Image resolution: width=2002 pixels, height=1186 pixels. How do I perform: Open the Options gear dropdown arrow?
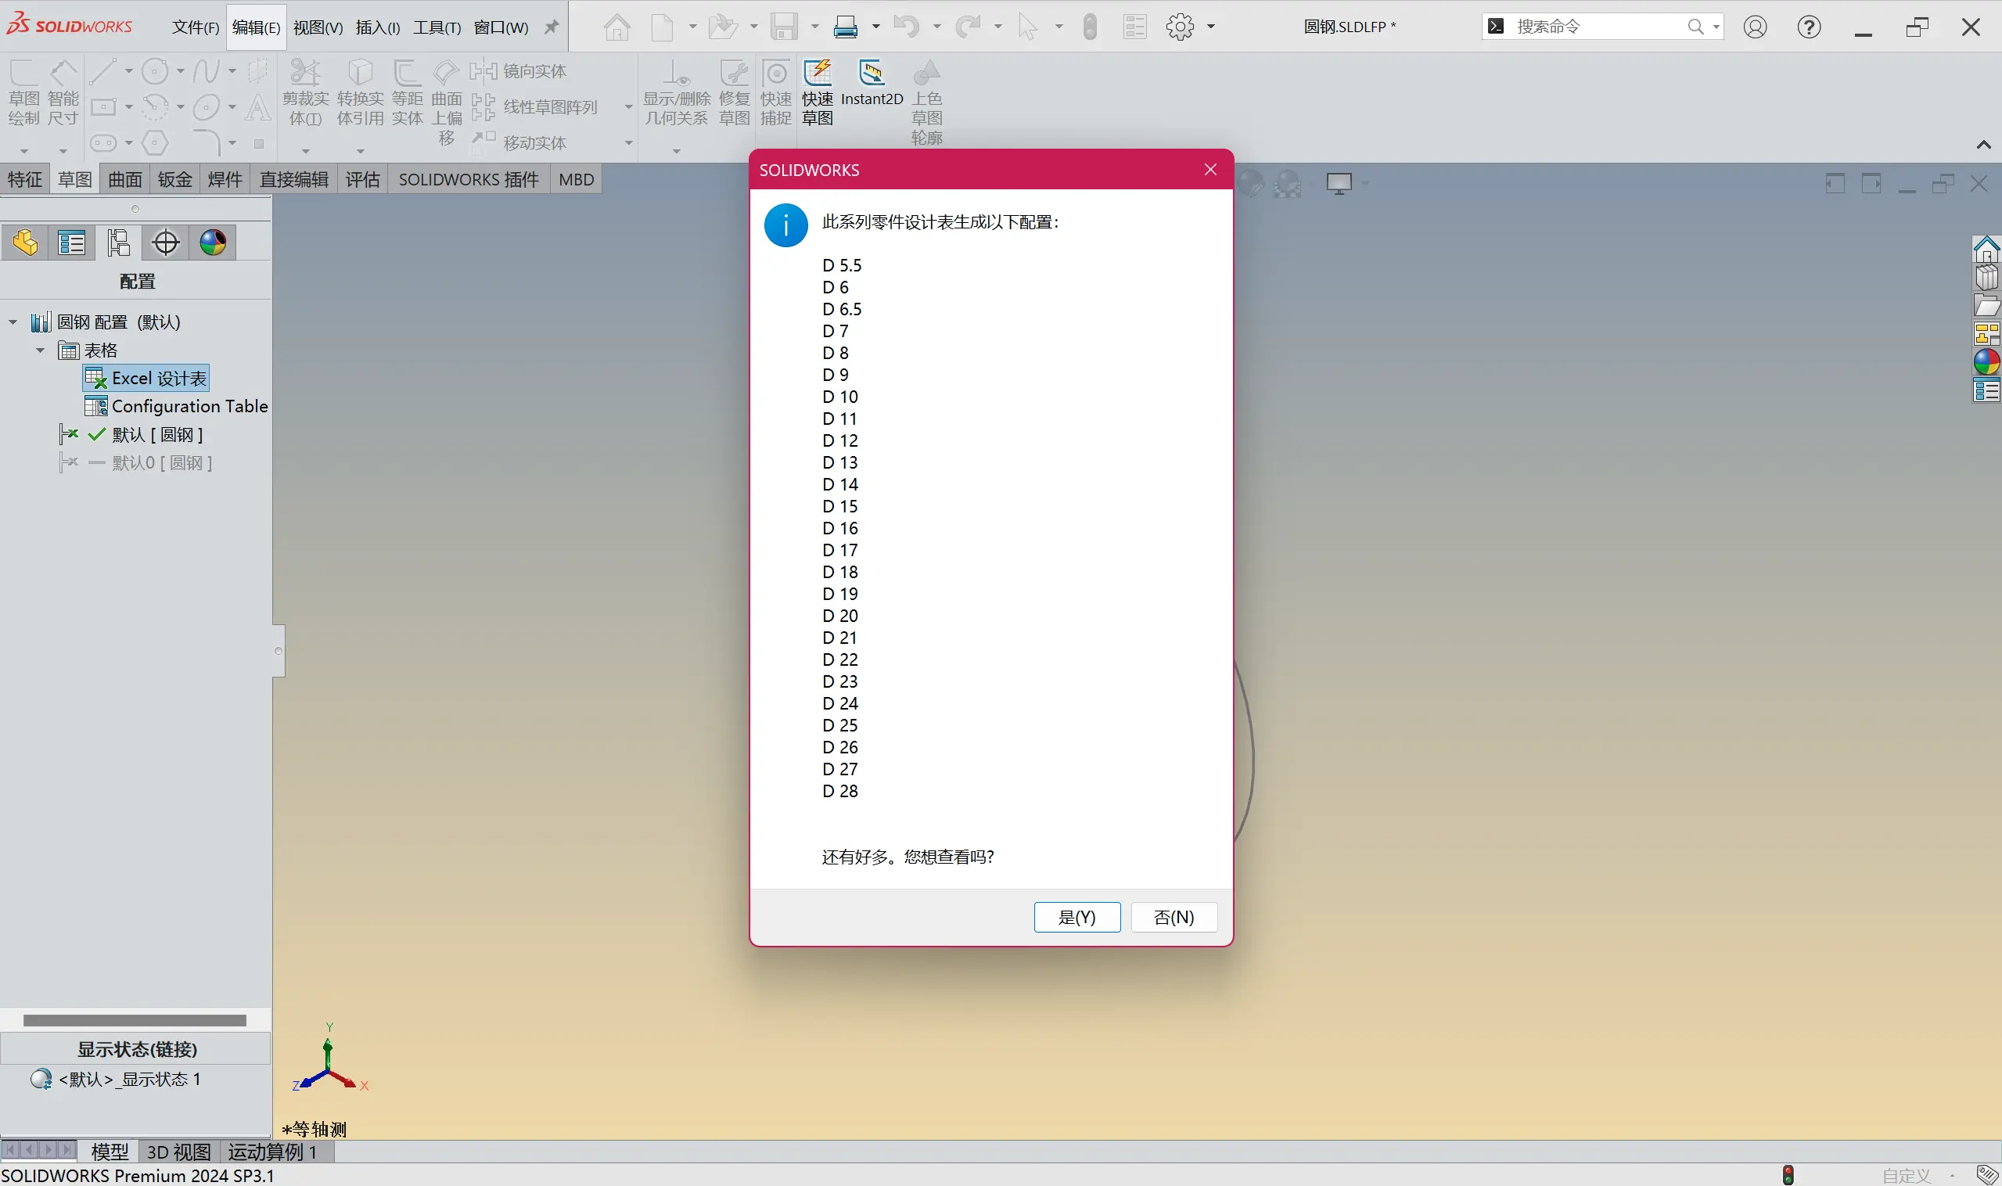coord(1211,27)
